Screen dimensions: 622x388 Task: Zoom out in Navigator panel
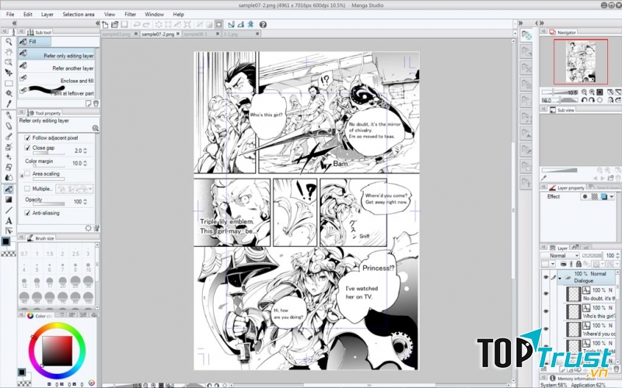[x=584, y=92]
